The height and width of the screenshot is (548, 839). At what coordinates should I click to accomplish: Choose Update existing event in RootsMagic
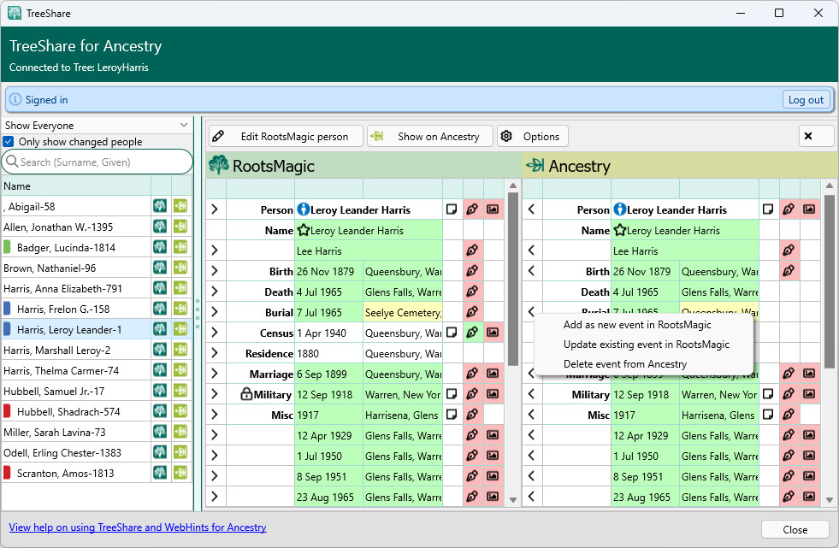(646, 345)
